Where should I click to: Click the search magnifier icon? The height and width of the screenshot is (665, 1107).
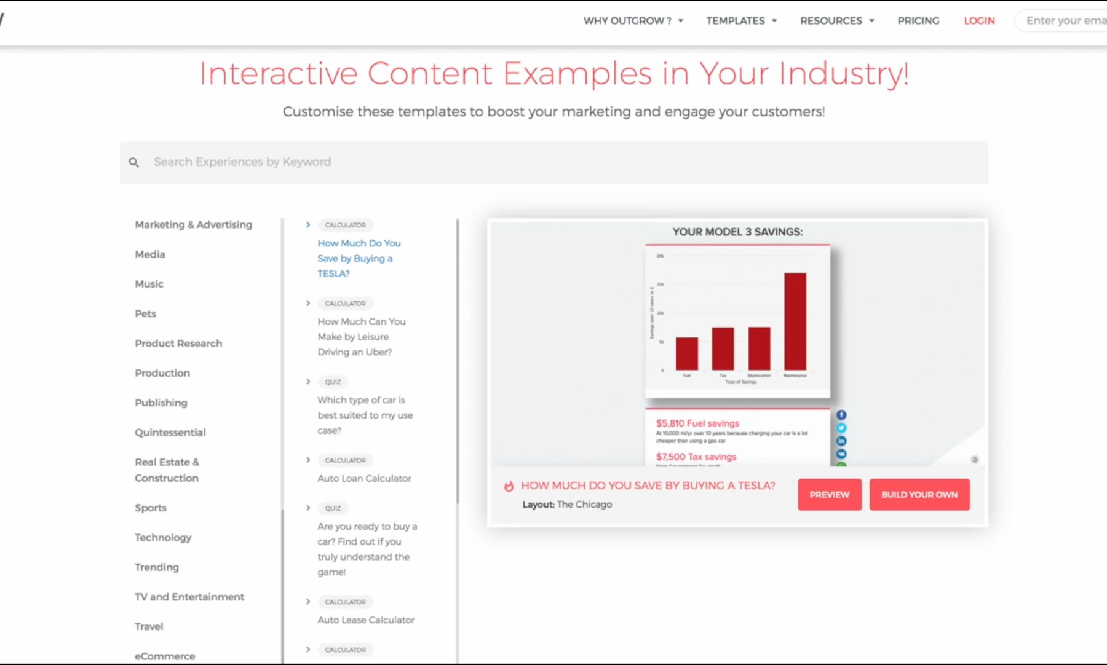tap(133, 162)
